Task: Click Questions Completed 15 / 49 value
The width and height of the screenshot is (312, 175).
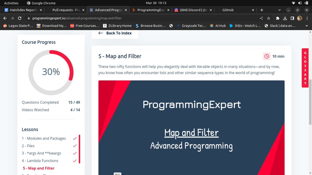Action: pyautogui.click(x=74, y=102)
